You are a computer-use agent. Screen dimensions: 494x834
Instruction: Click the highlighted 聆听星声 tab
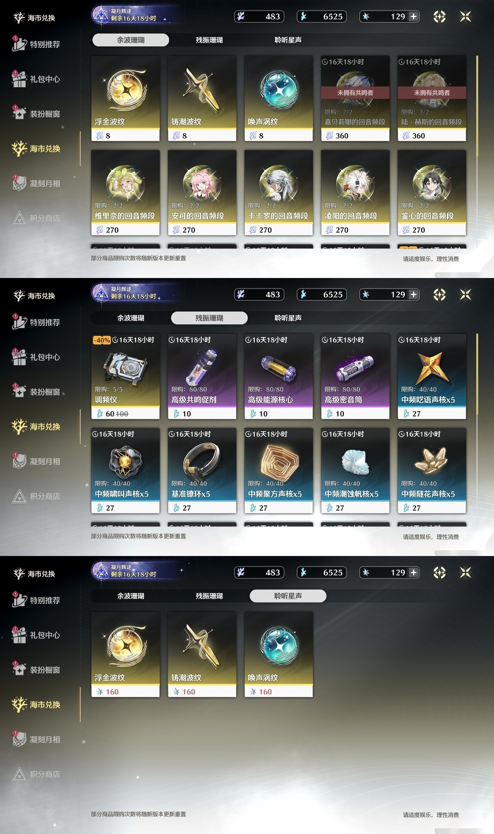(x=288, y=596)
